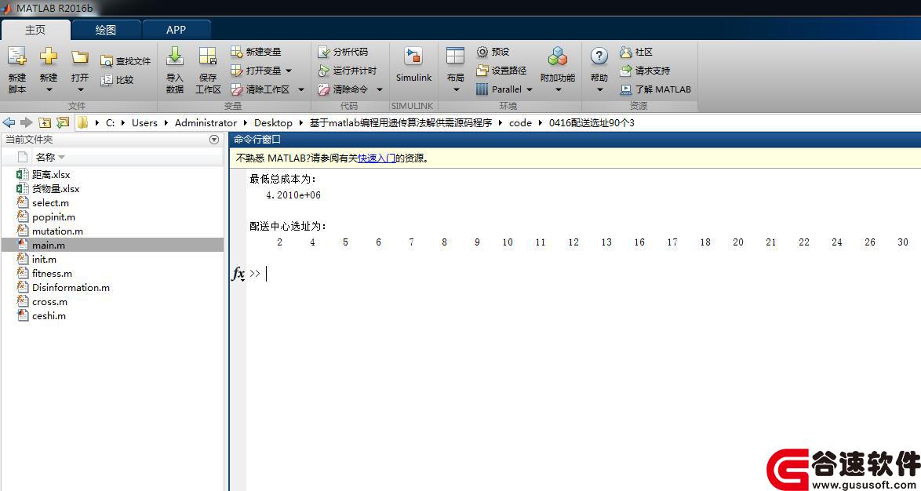Viewport: 921px width, 491px height.
Task: Switch to the APP tab
Action: (x=176, y=30)
